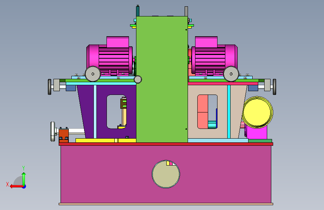The height and width of the screenshot is (210, 324).
Task: Select the orange bearing block at lower left
Action: [x=64, y=135]
